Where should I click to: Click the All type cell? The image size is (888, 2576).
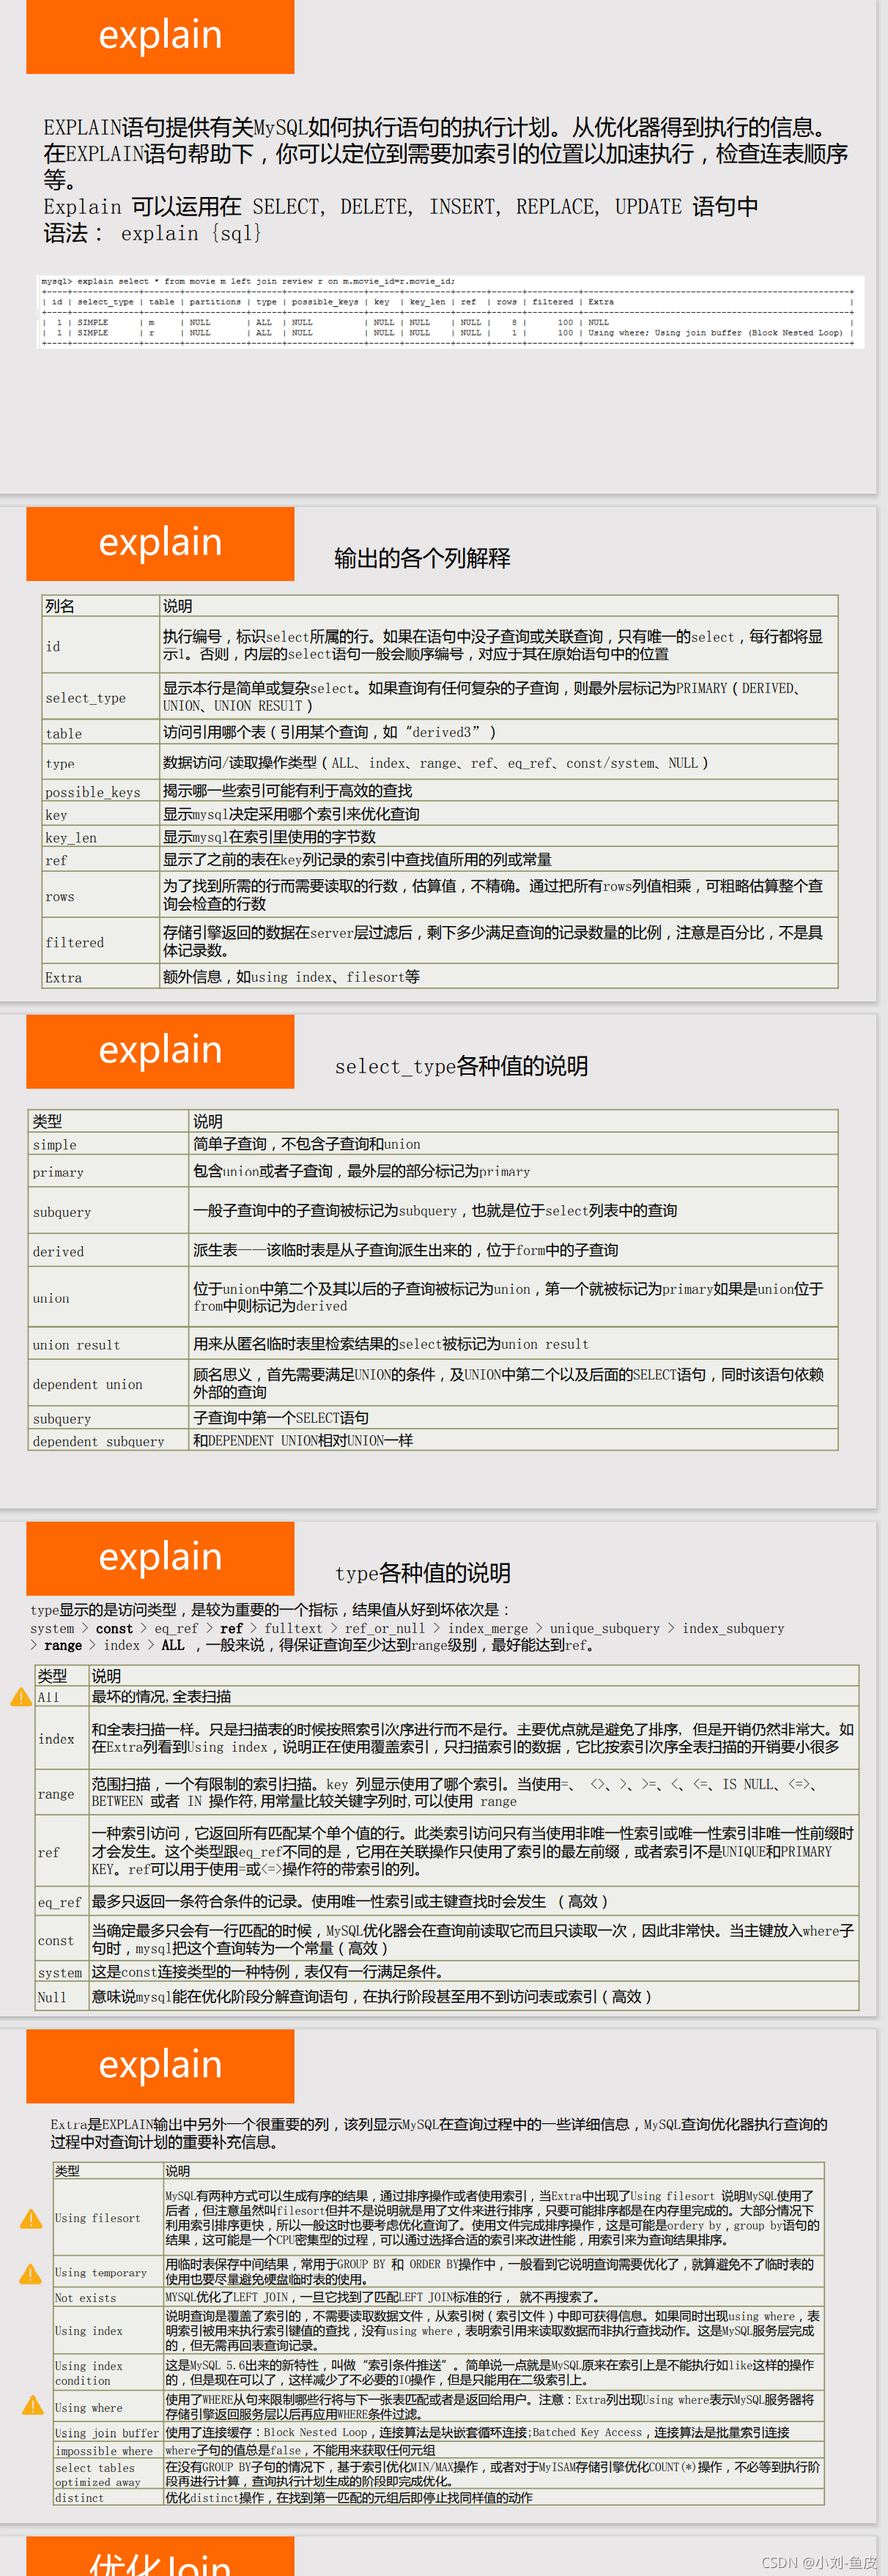click(62, 1697)
